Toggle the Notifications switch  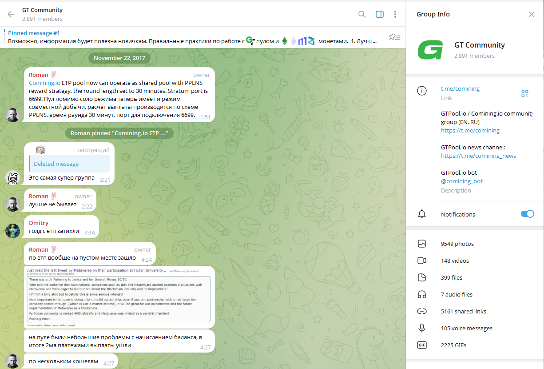click(x=527, y=214)
